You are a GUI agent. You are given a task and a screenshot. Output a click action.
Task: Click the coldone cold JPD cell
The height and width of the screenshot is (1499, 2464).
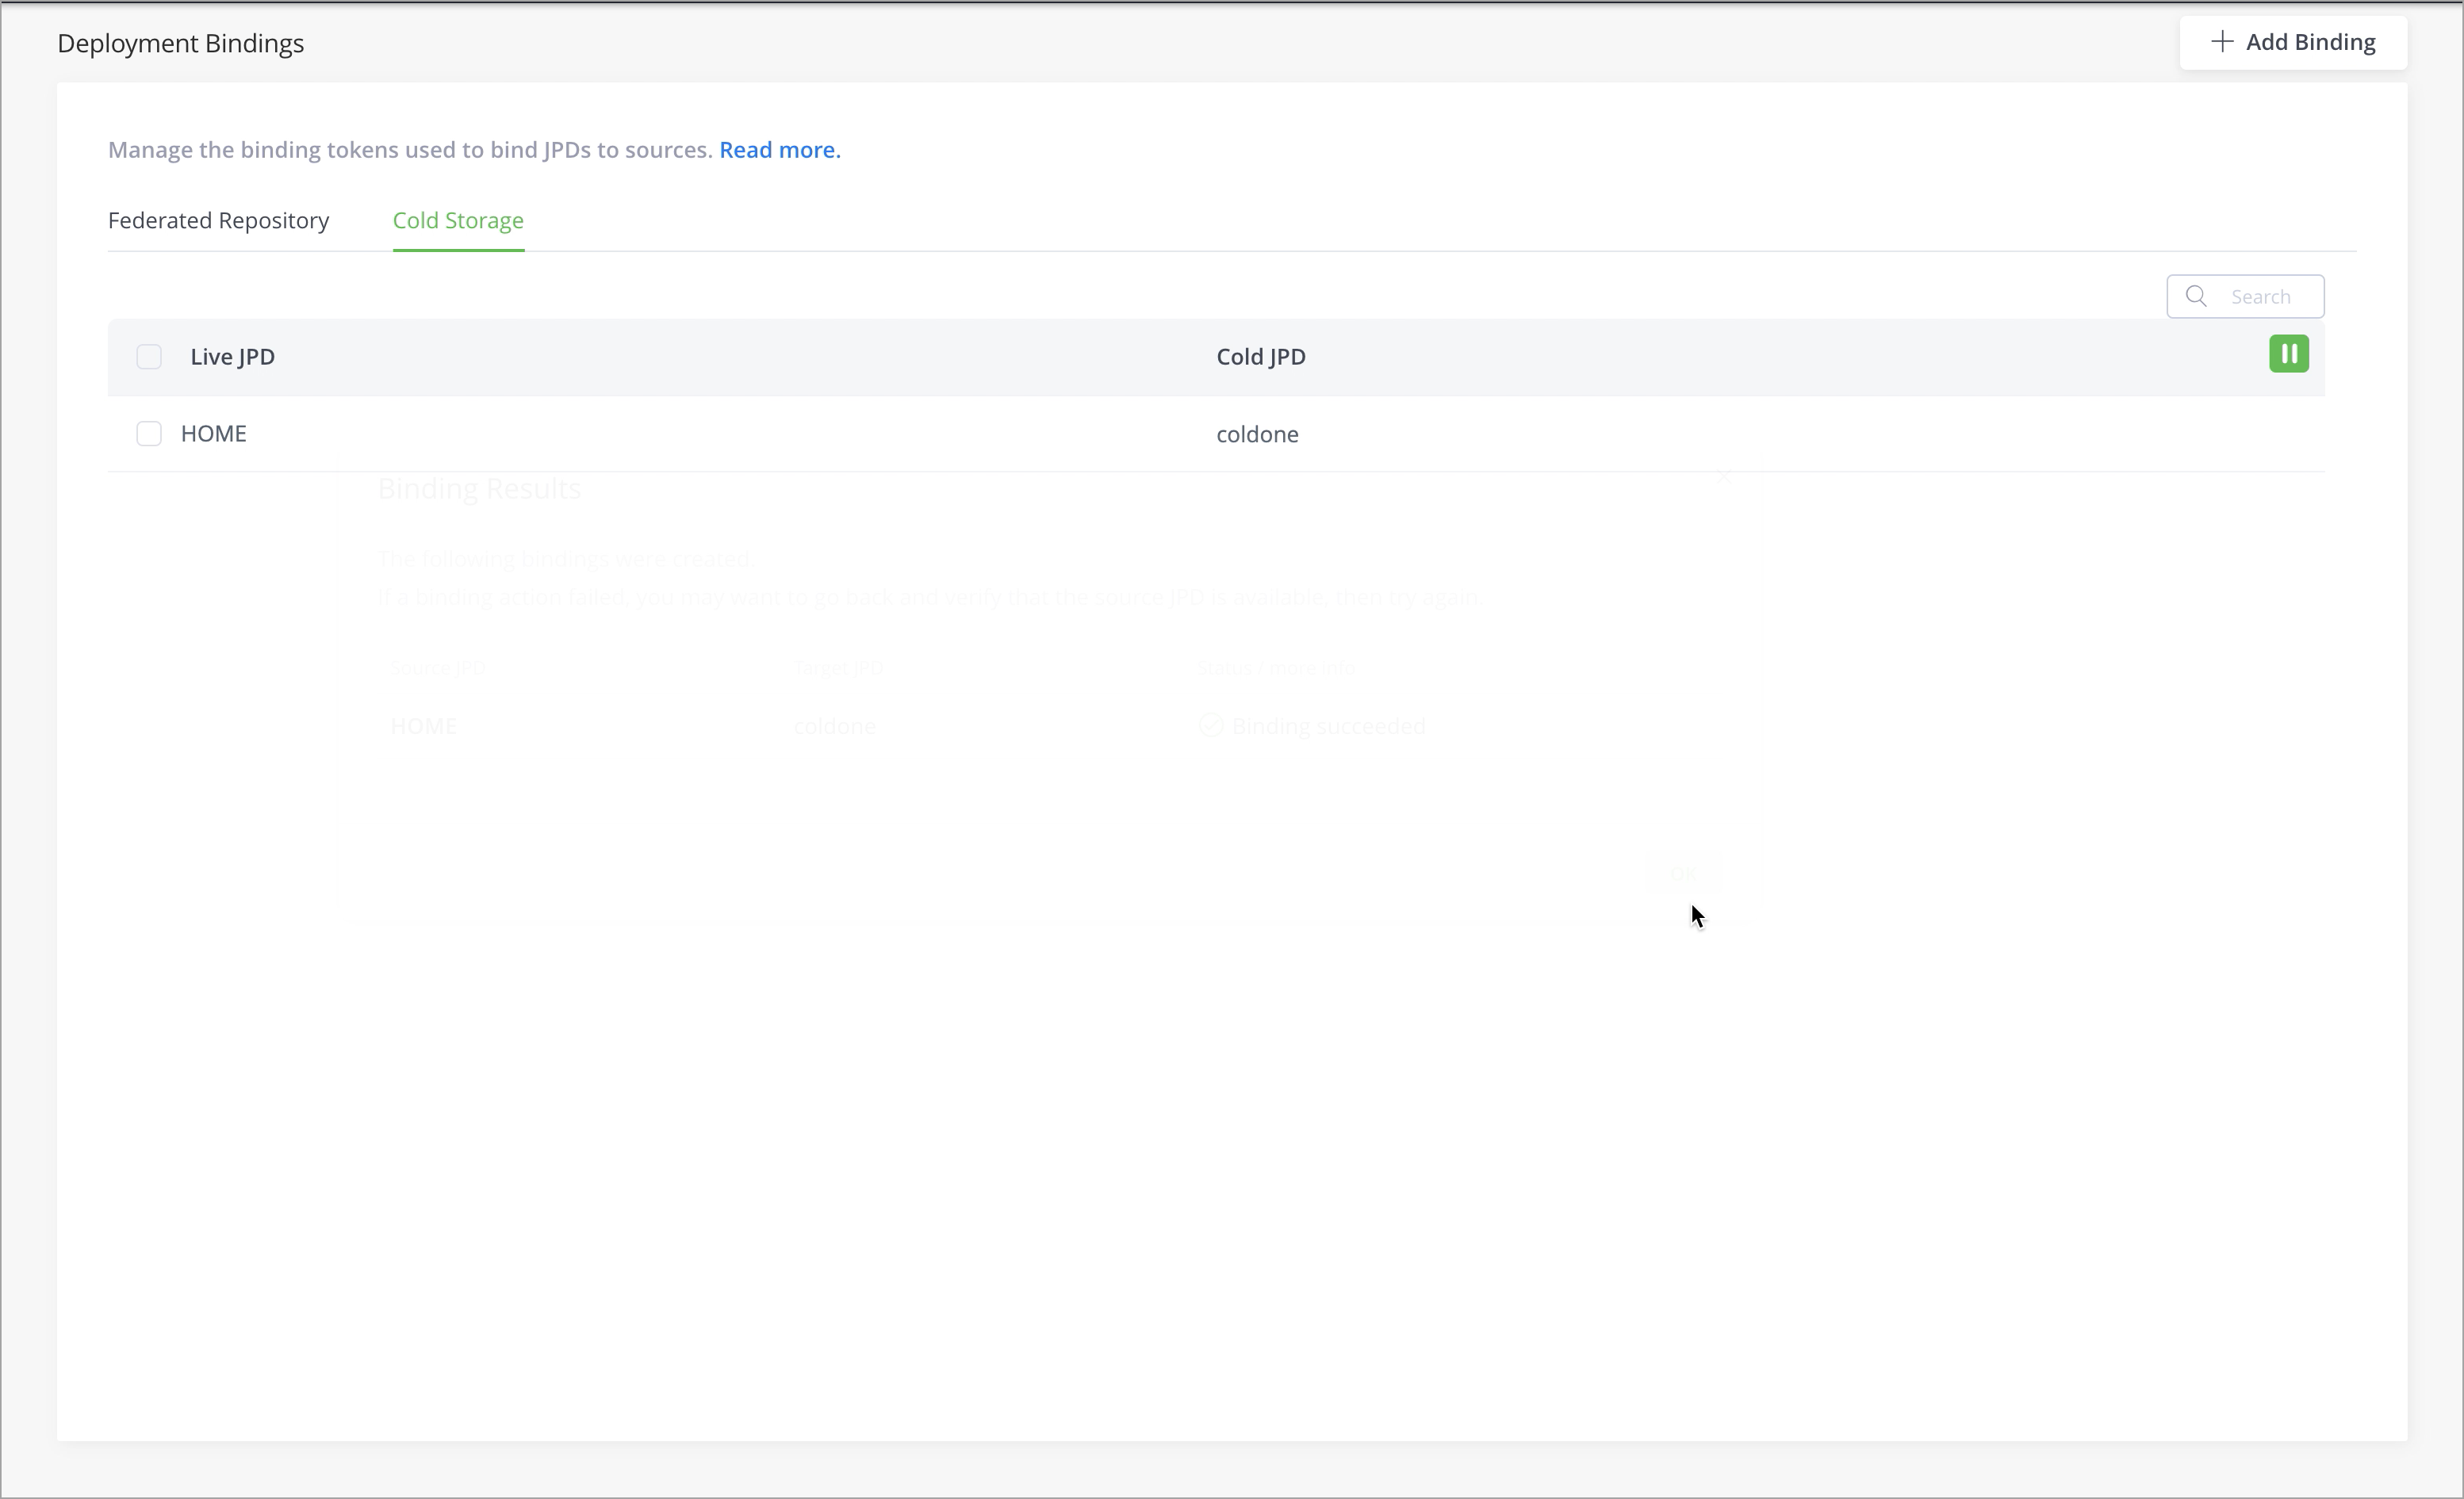1257,434
